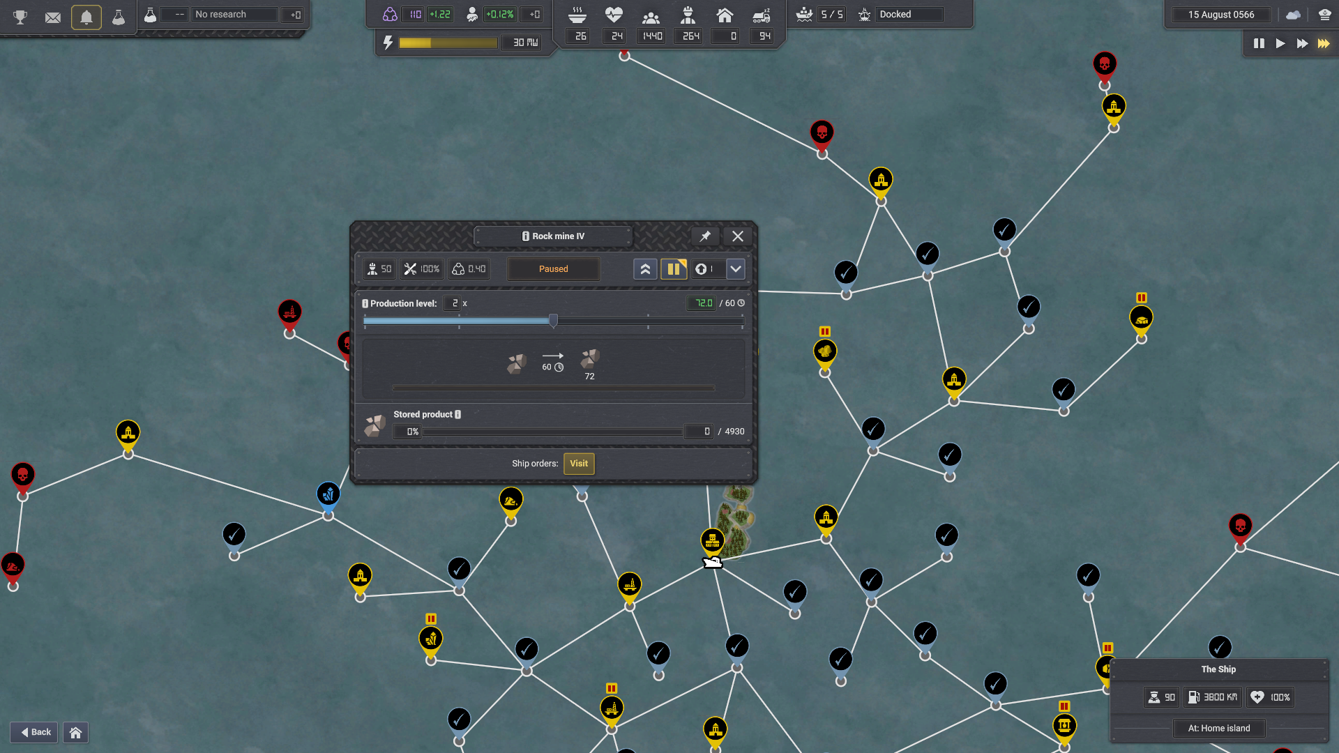Viewport: 1339px width, 753px height.
Task: Open the captain's office hat icon
Action: coord(1324,15)
